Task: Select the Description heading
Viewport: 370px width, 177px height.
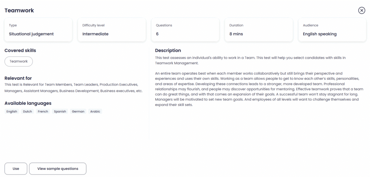Action: 168,51
